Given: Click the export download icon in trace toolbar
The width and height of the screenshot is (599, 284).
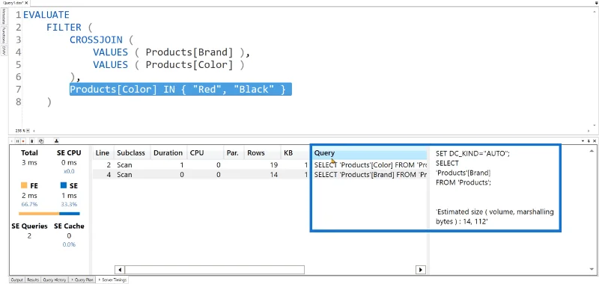Looking at the screenshot, I should coord(56,141).
